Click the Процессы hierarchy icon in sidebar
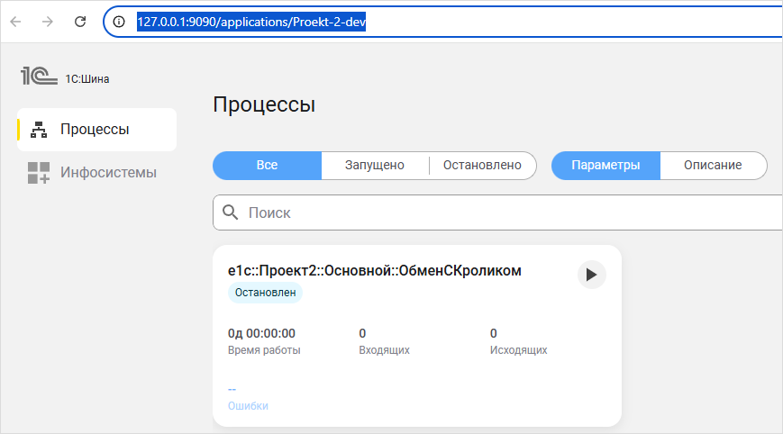The height and width of the screenshot is (434, 783). [39, 130]
